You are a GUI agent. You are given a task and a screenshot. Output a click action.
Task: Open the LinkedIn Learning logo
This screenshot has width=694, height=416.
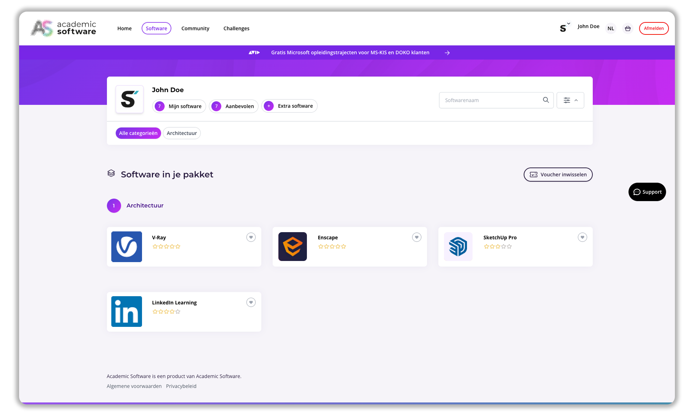pos(127,312)
